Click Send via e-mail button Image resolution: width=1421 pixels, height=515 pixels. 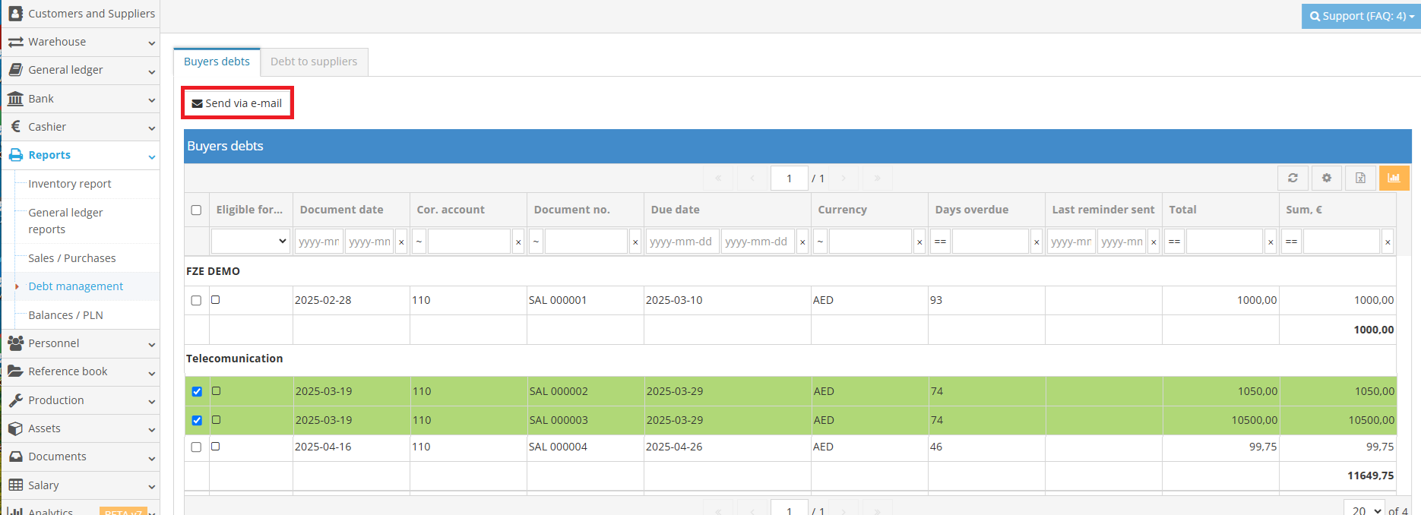[x=237, y=103]
